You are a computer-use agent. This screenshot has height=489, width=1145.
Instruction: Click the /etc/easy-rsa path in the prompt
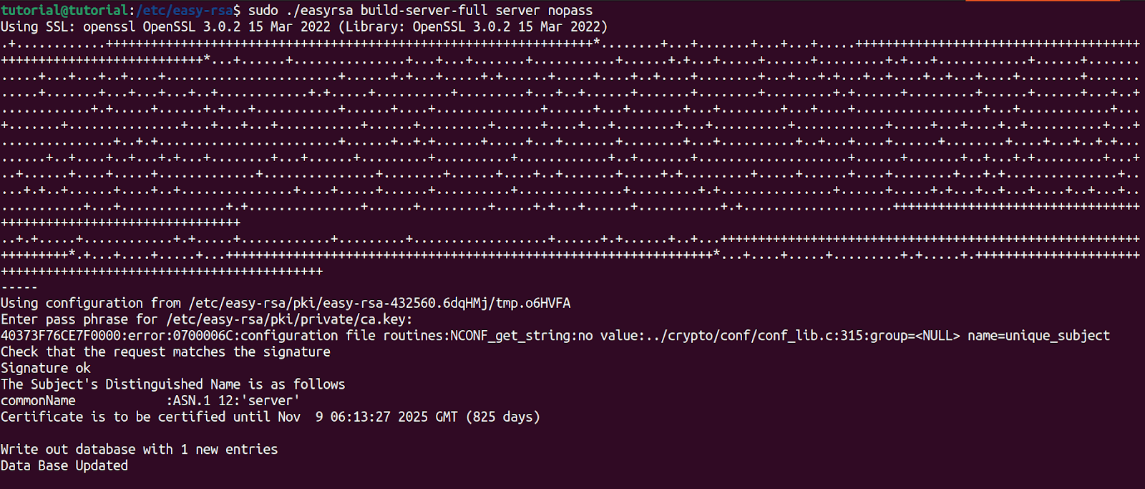coord(185,10)
